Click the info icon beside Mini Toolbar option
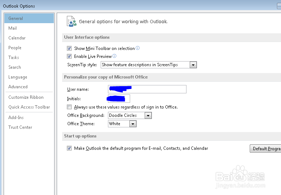The width and height of the screenshot is (281, 195). pos(138,48)
